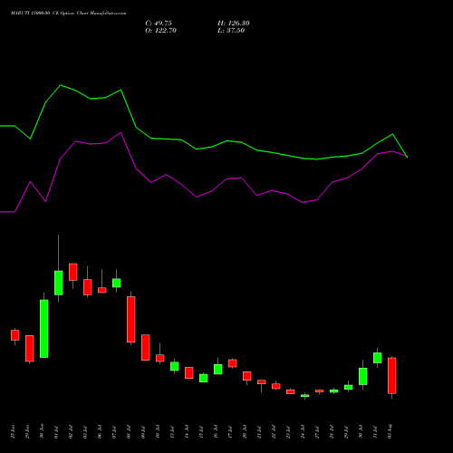Viewport: 453px width, 453px height.
Task: Select the 17 Jul date label
Action: (230, 431)
